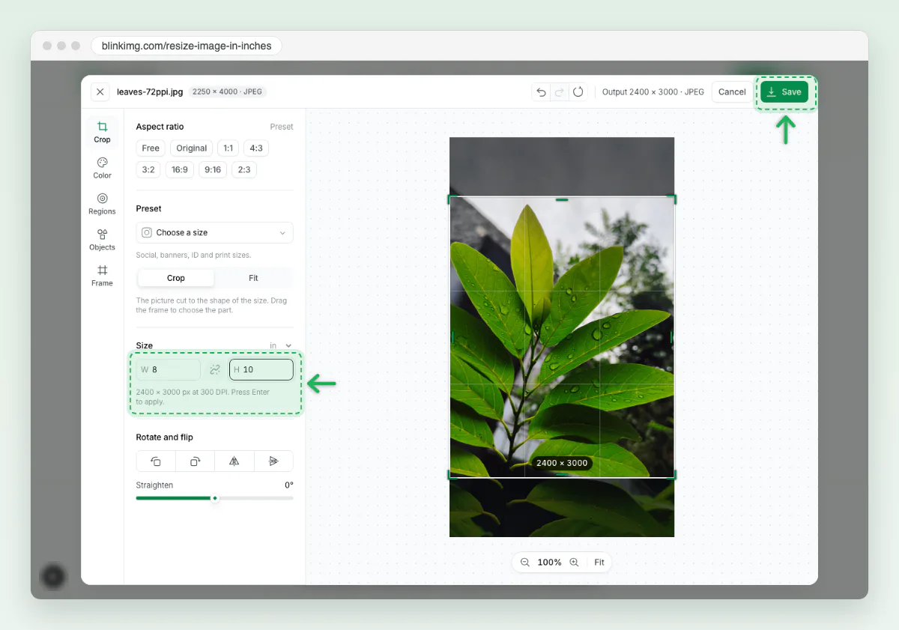The width and height of the screenshot is (899, 630).
Task: Select the 1:1 aspect ratio
Action: tap(228, 148)
